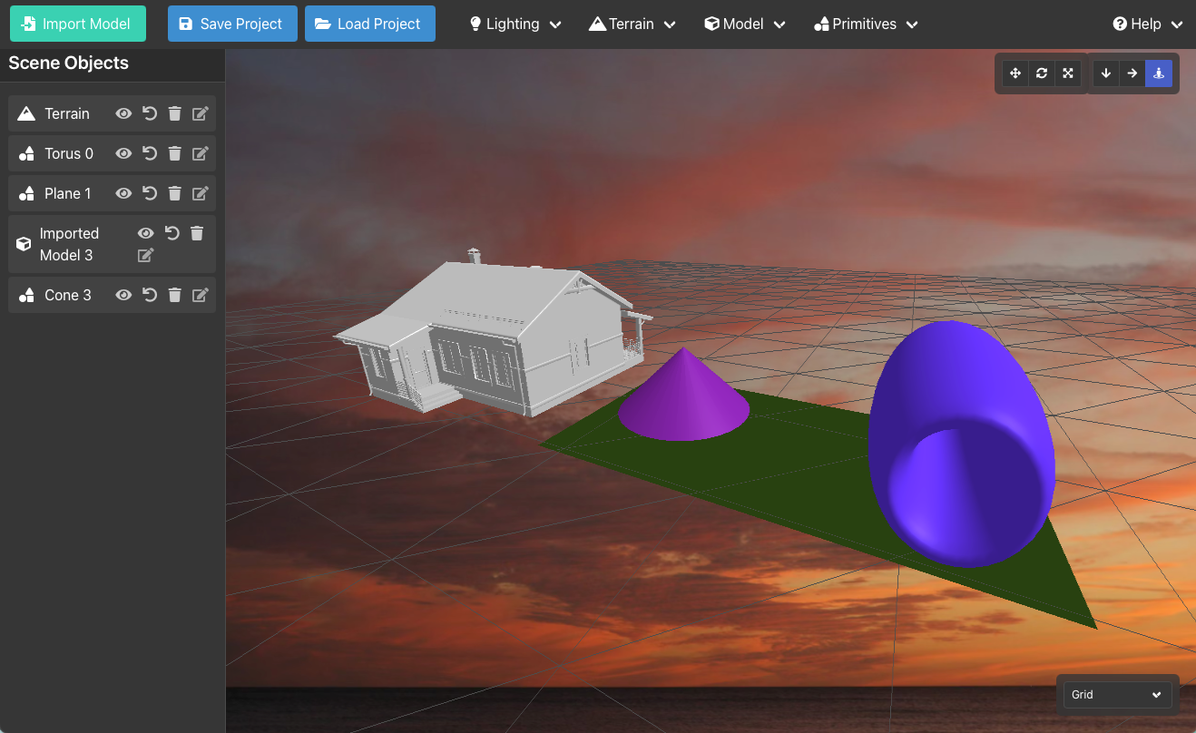This screenshot has width=1196, height=733.
Task: Edit the Torus 0 object
Action: tap(201, 153)
